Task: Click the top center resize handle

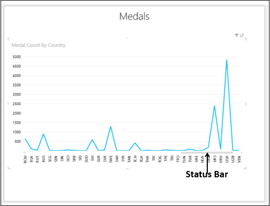Action: tap(127, 38)
